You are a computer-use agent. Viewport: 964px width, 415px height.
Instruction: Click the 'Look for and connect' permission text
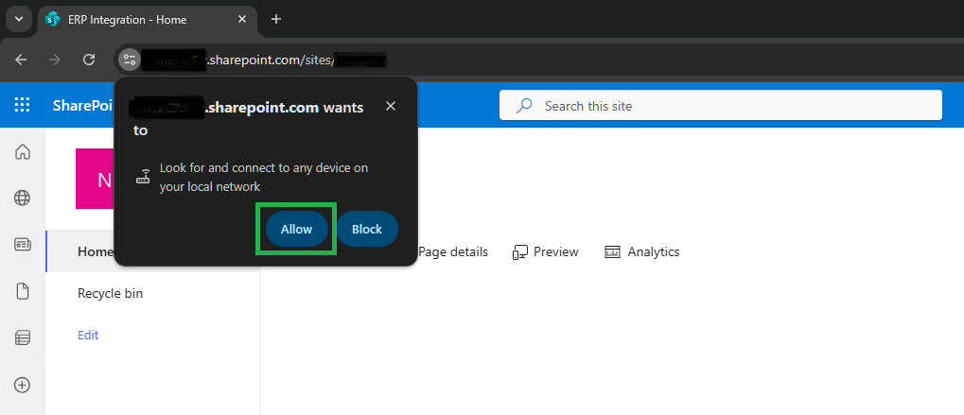tap(264, 177)
